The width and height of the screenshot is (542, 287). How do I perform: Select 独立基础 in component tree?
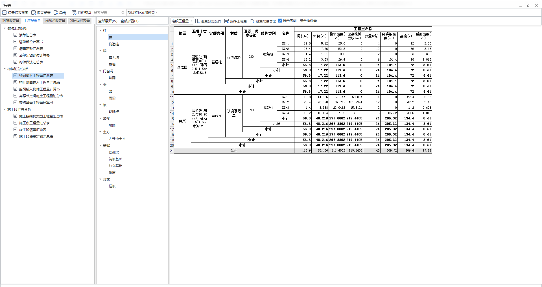[x=115, y=166]
